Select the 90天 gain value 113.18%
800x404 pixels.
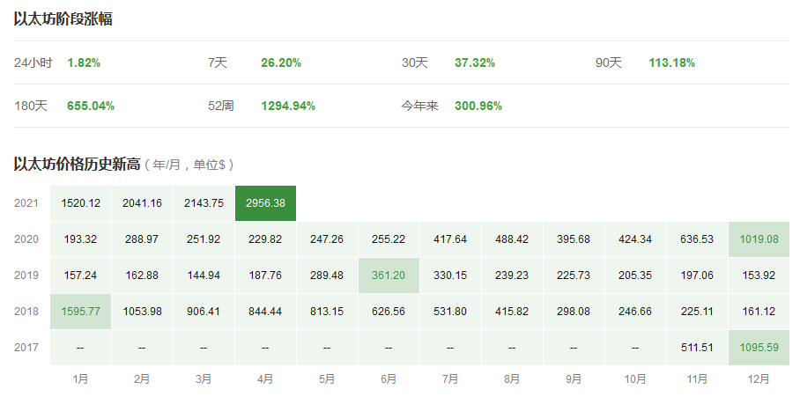[x=671, y=62]
